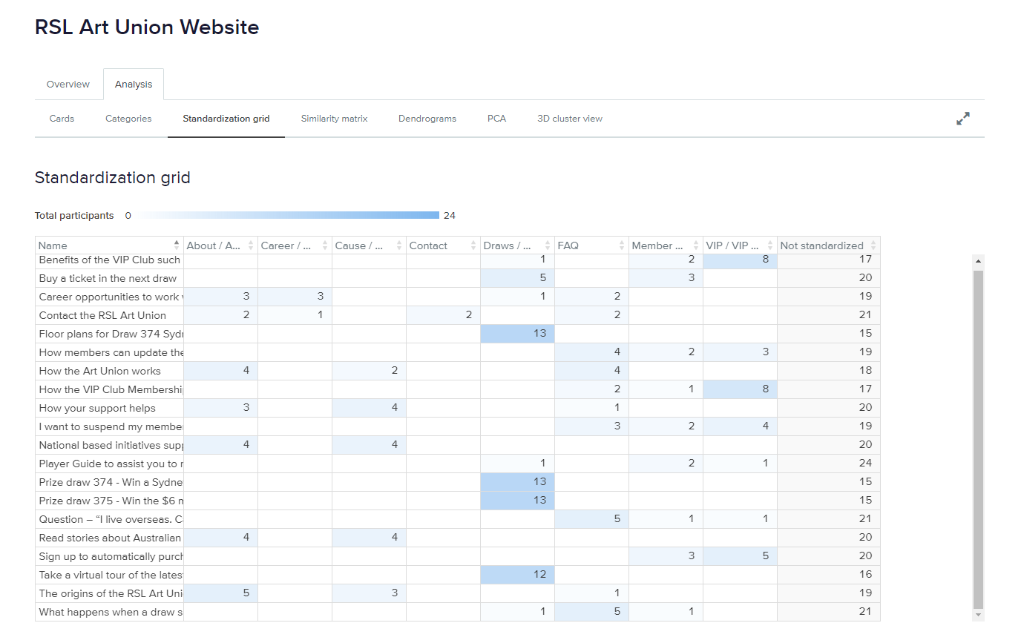This screenshot has height=643, width=1024.
Task: Click 'Sign up to automatically' row name
Action: [111, 556]
